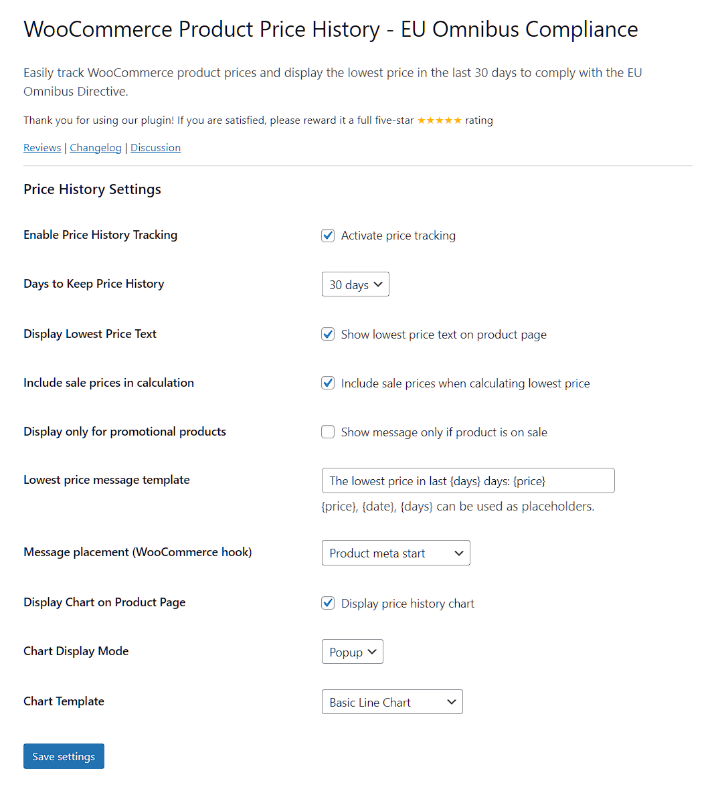This screenshot has height=789, width=718.
Task: Click the Save settings button
Action: click(64, 757)
